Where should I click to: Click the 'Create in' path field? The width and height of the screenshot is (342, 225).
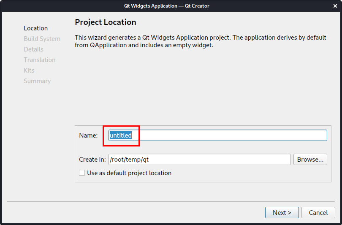pos(199,160)
